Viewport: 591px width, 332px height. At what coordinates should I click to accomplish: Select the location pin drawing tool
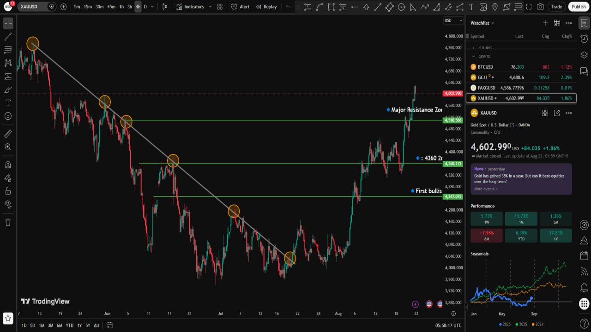(x=495, y=7)
